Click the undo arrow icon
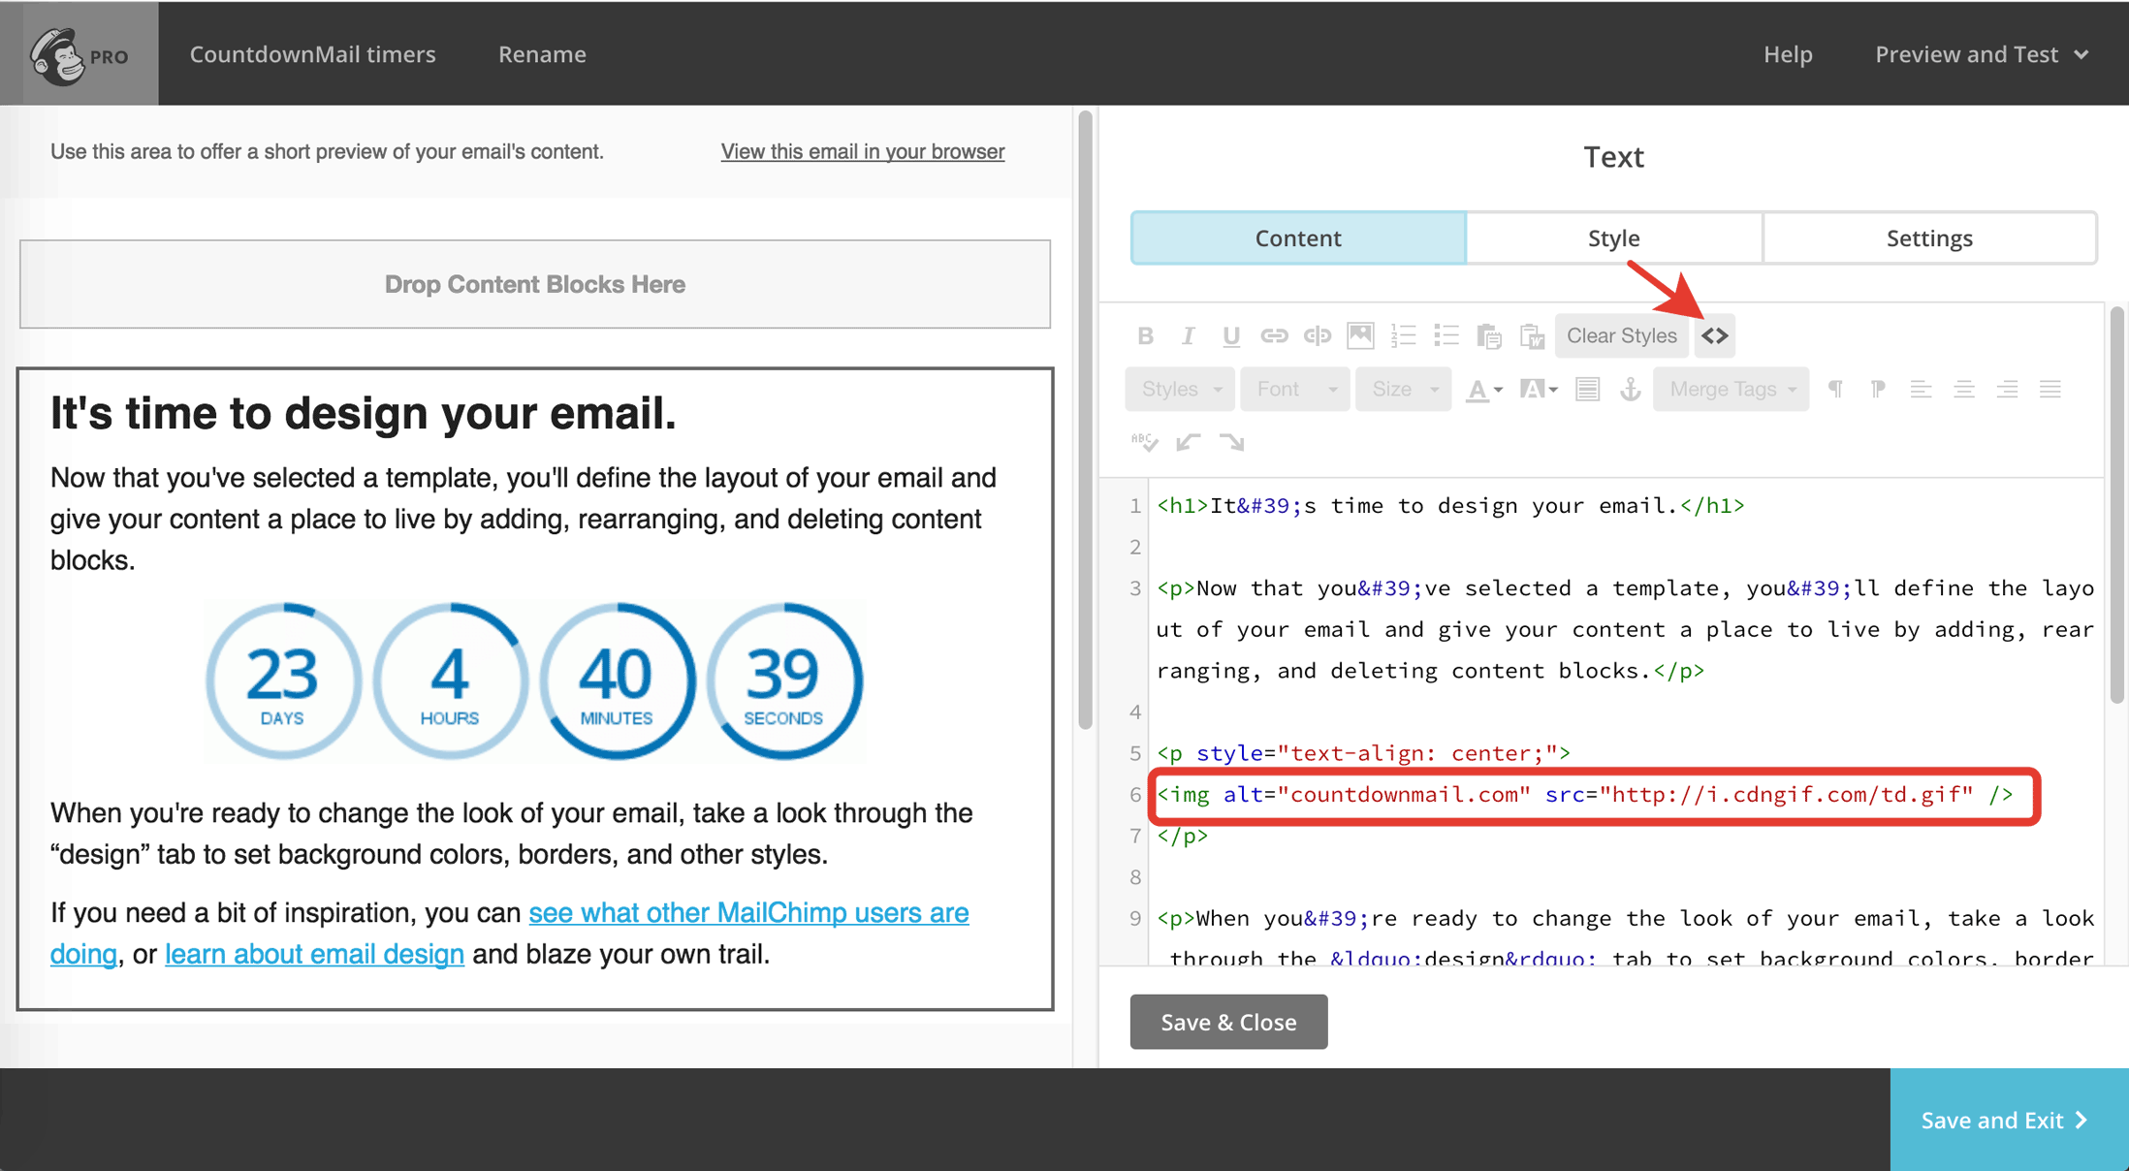 [1188, 442]
